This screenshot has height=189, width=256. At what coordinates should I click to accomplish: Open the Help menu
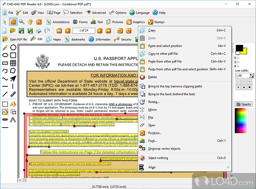point(159,13)
